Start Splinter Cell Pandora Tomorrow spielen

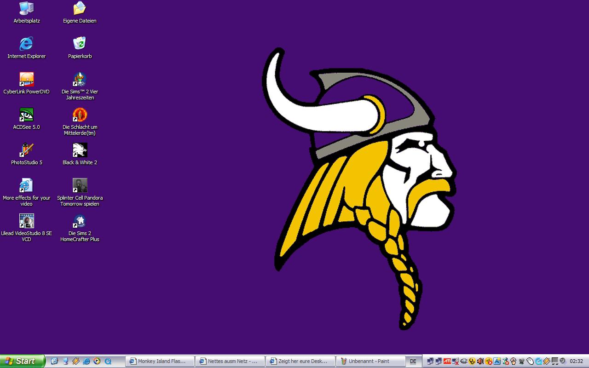coord(80,192)
